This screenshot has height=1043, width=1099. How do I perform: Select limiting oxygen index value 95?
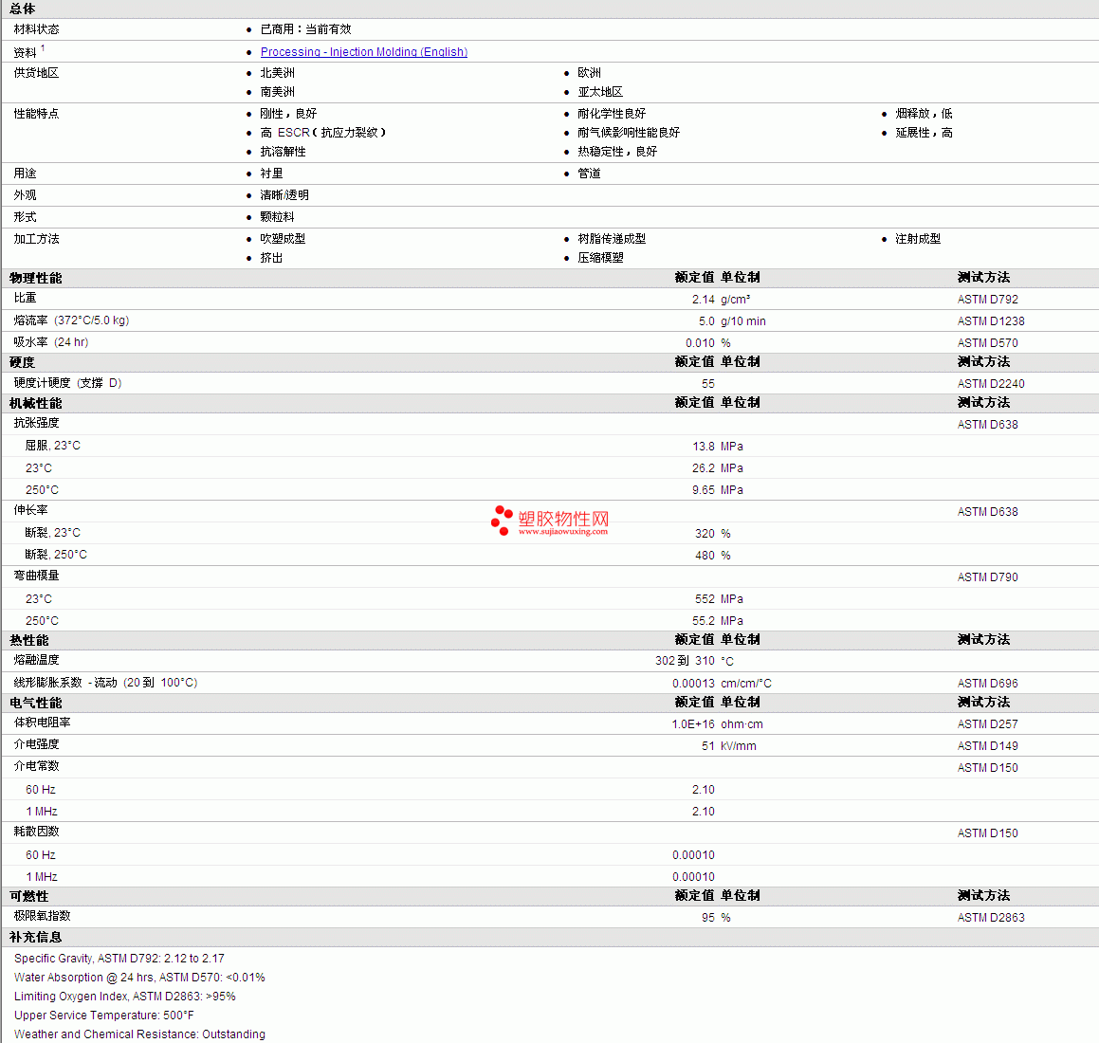coord(708,918)
